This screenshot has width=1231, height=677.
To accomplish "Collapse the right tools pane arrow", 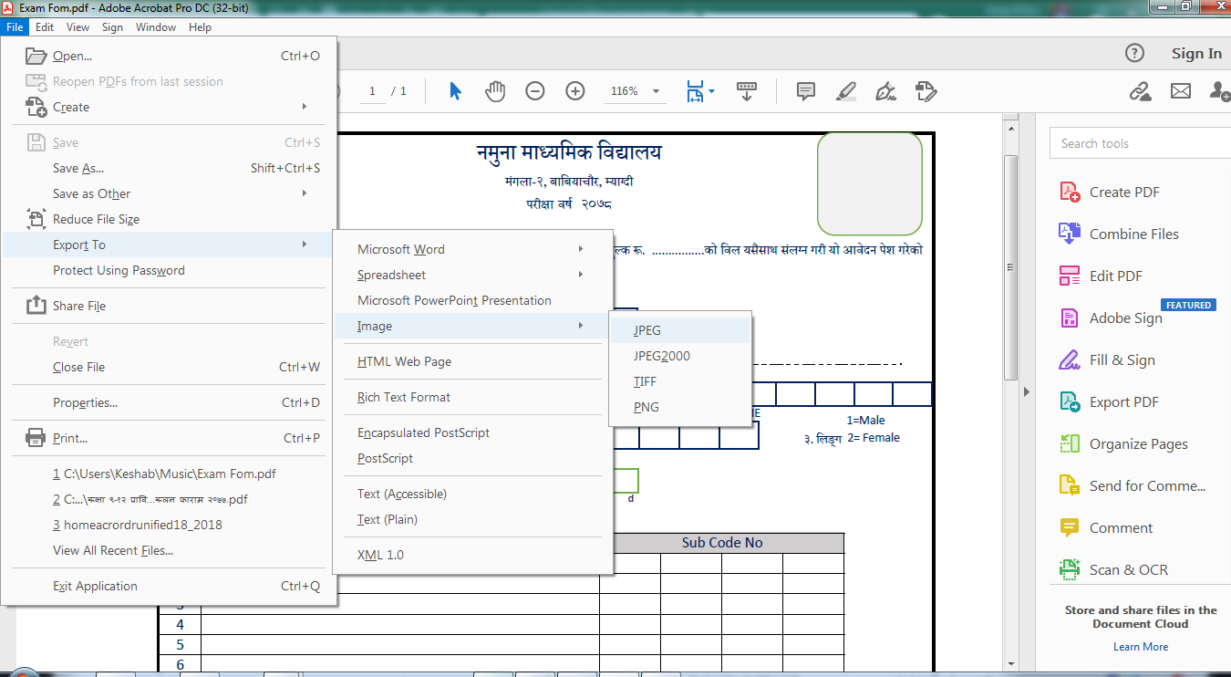I will coord(1028,391).
